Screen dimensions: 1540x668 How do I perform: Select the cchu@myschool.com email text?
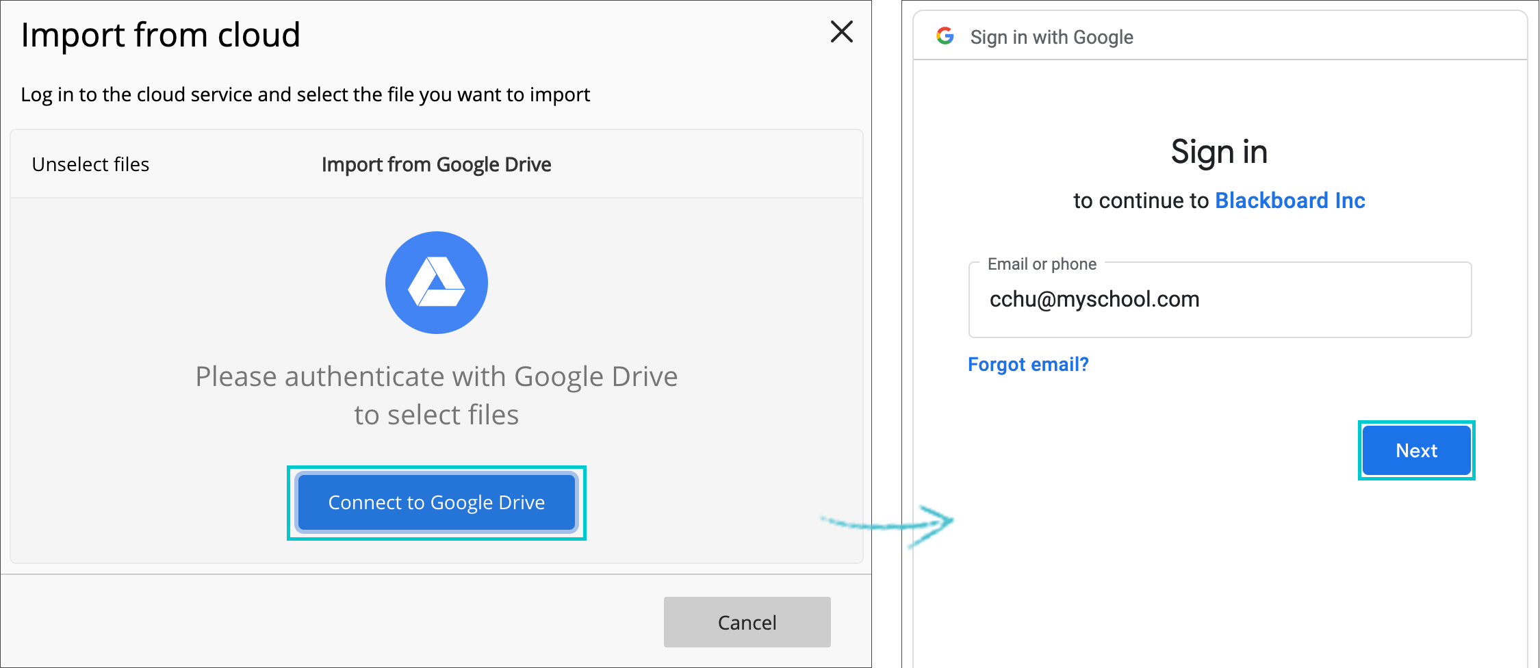pyautogui.click(x=1095, y=298)
